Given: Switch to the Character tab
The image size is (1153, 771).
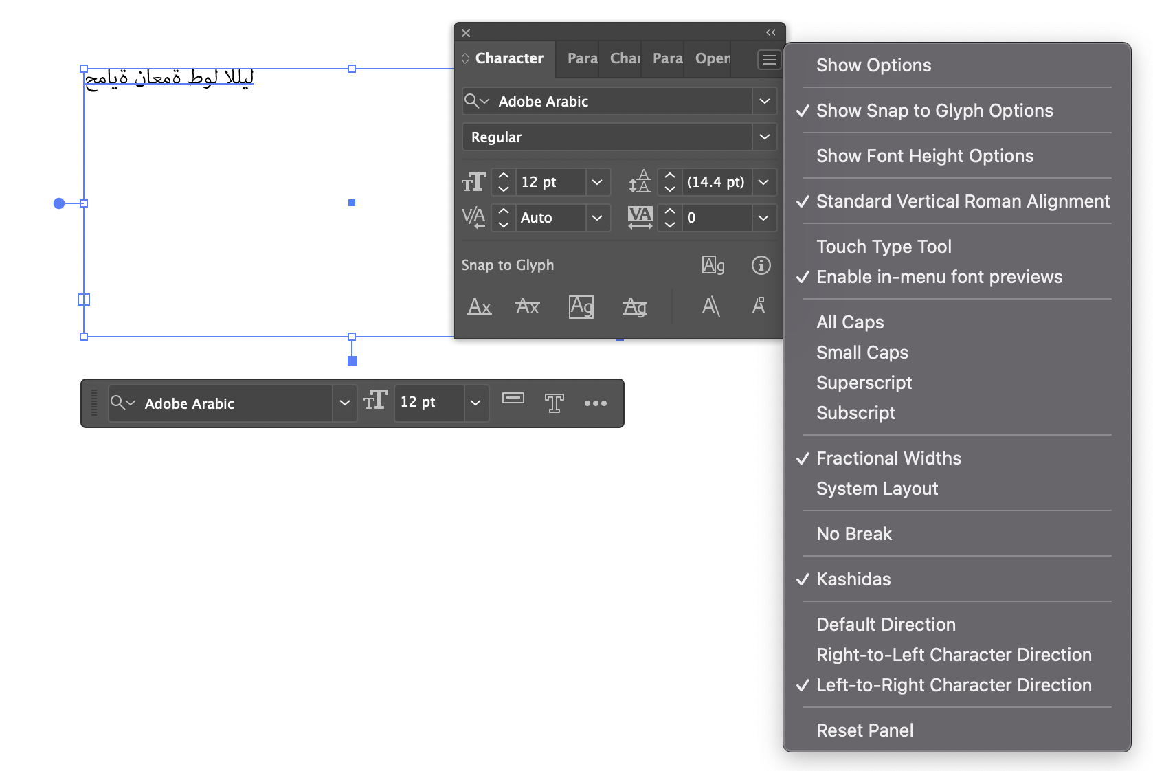Looking at the screenshot, I should 508,58.
